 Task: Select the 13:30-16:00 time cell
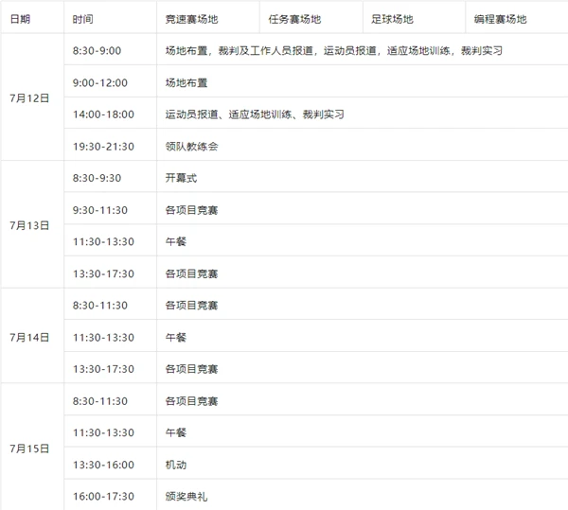coord(111,463)
